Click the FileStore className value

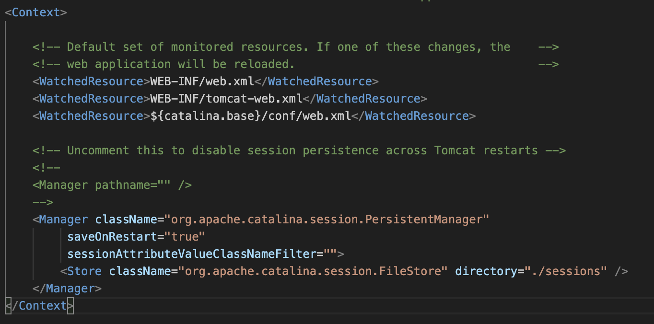313,271
